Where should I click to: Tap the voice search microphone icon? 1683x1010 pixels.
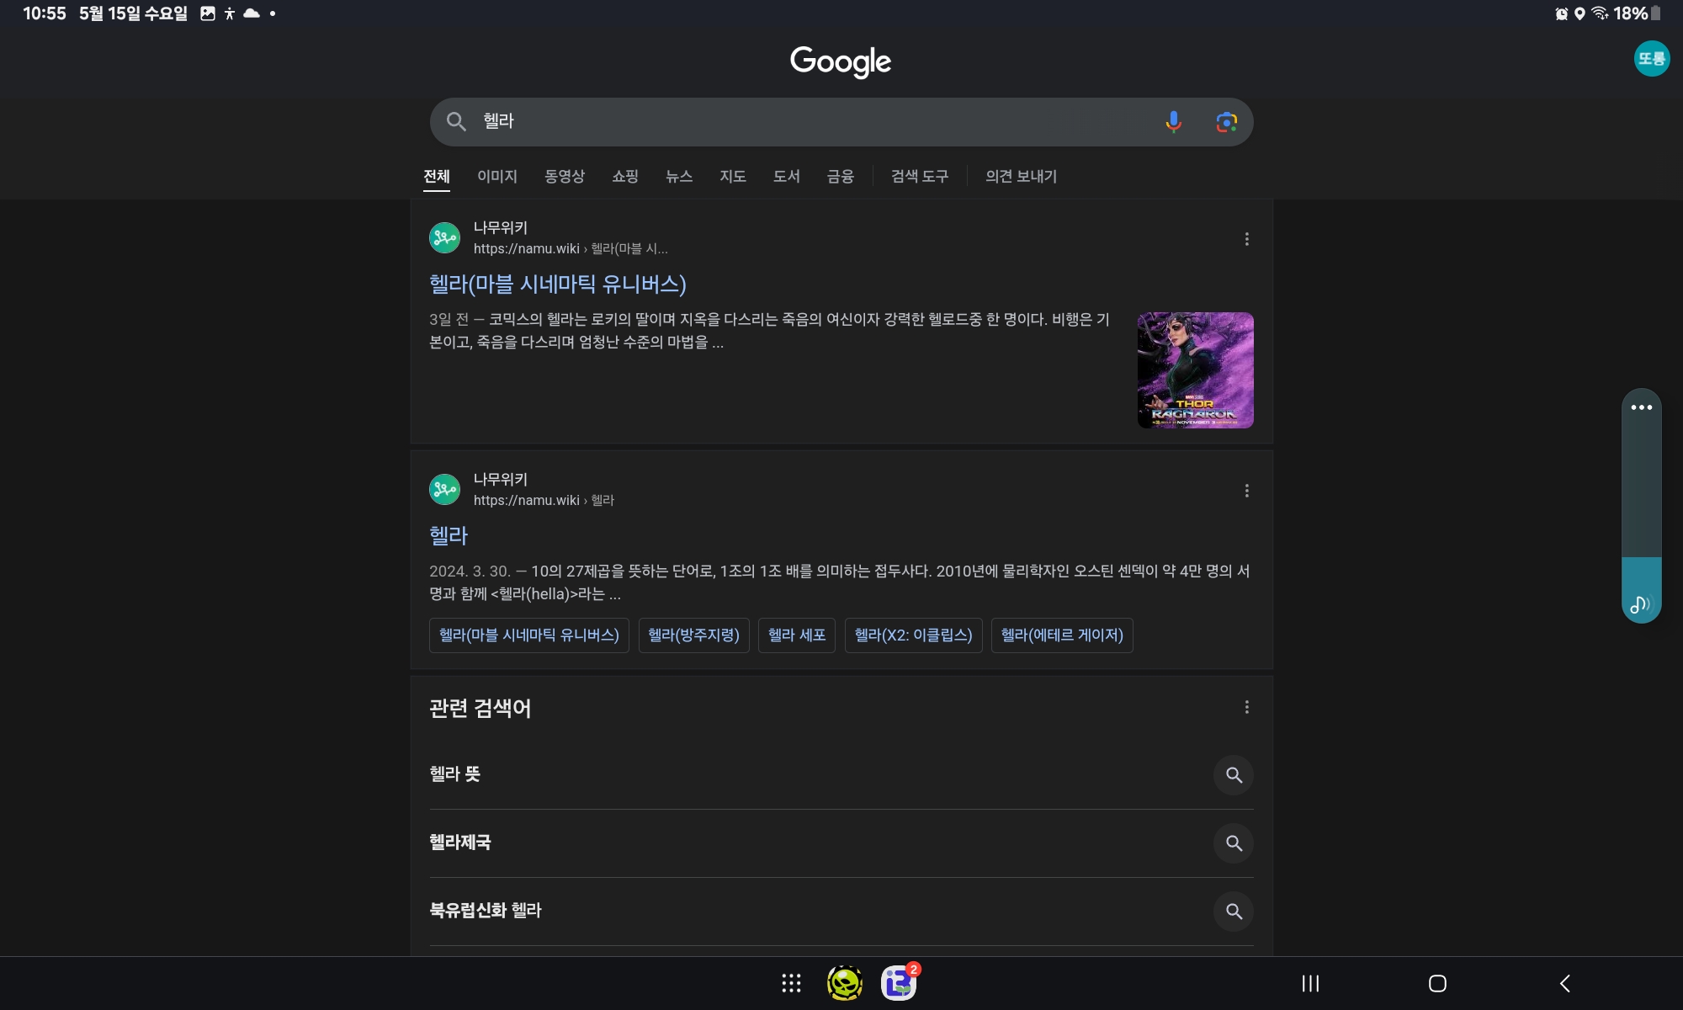click(x=1173, y=122)
